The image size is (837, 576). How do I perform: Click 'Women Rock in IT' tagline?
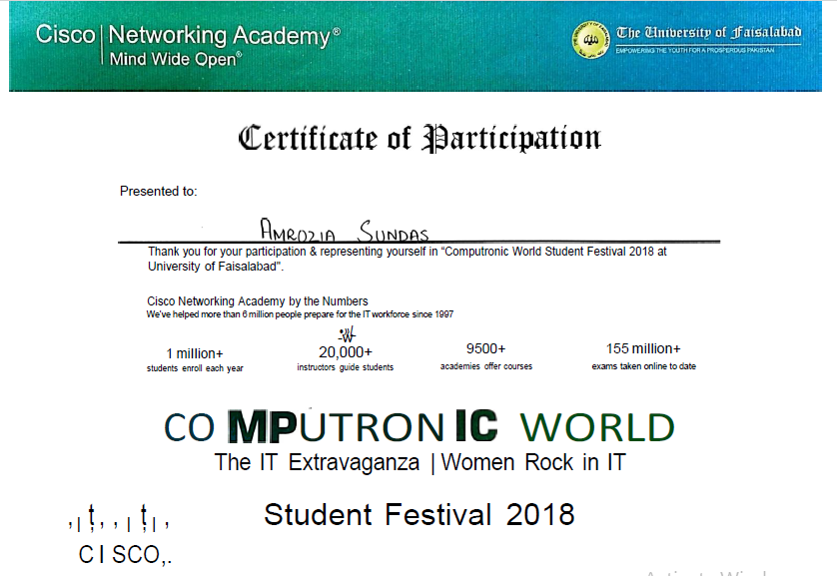tap(533, 462)
